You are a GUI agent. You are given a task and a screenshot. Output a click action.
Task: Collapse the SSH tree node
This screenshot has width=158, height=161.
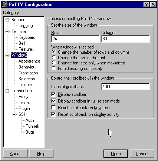point(14,114)
